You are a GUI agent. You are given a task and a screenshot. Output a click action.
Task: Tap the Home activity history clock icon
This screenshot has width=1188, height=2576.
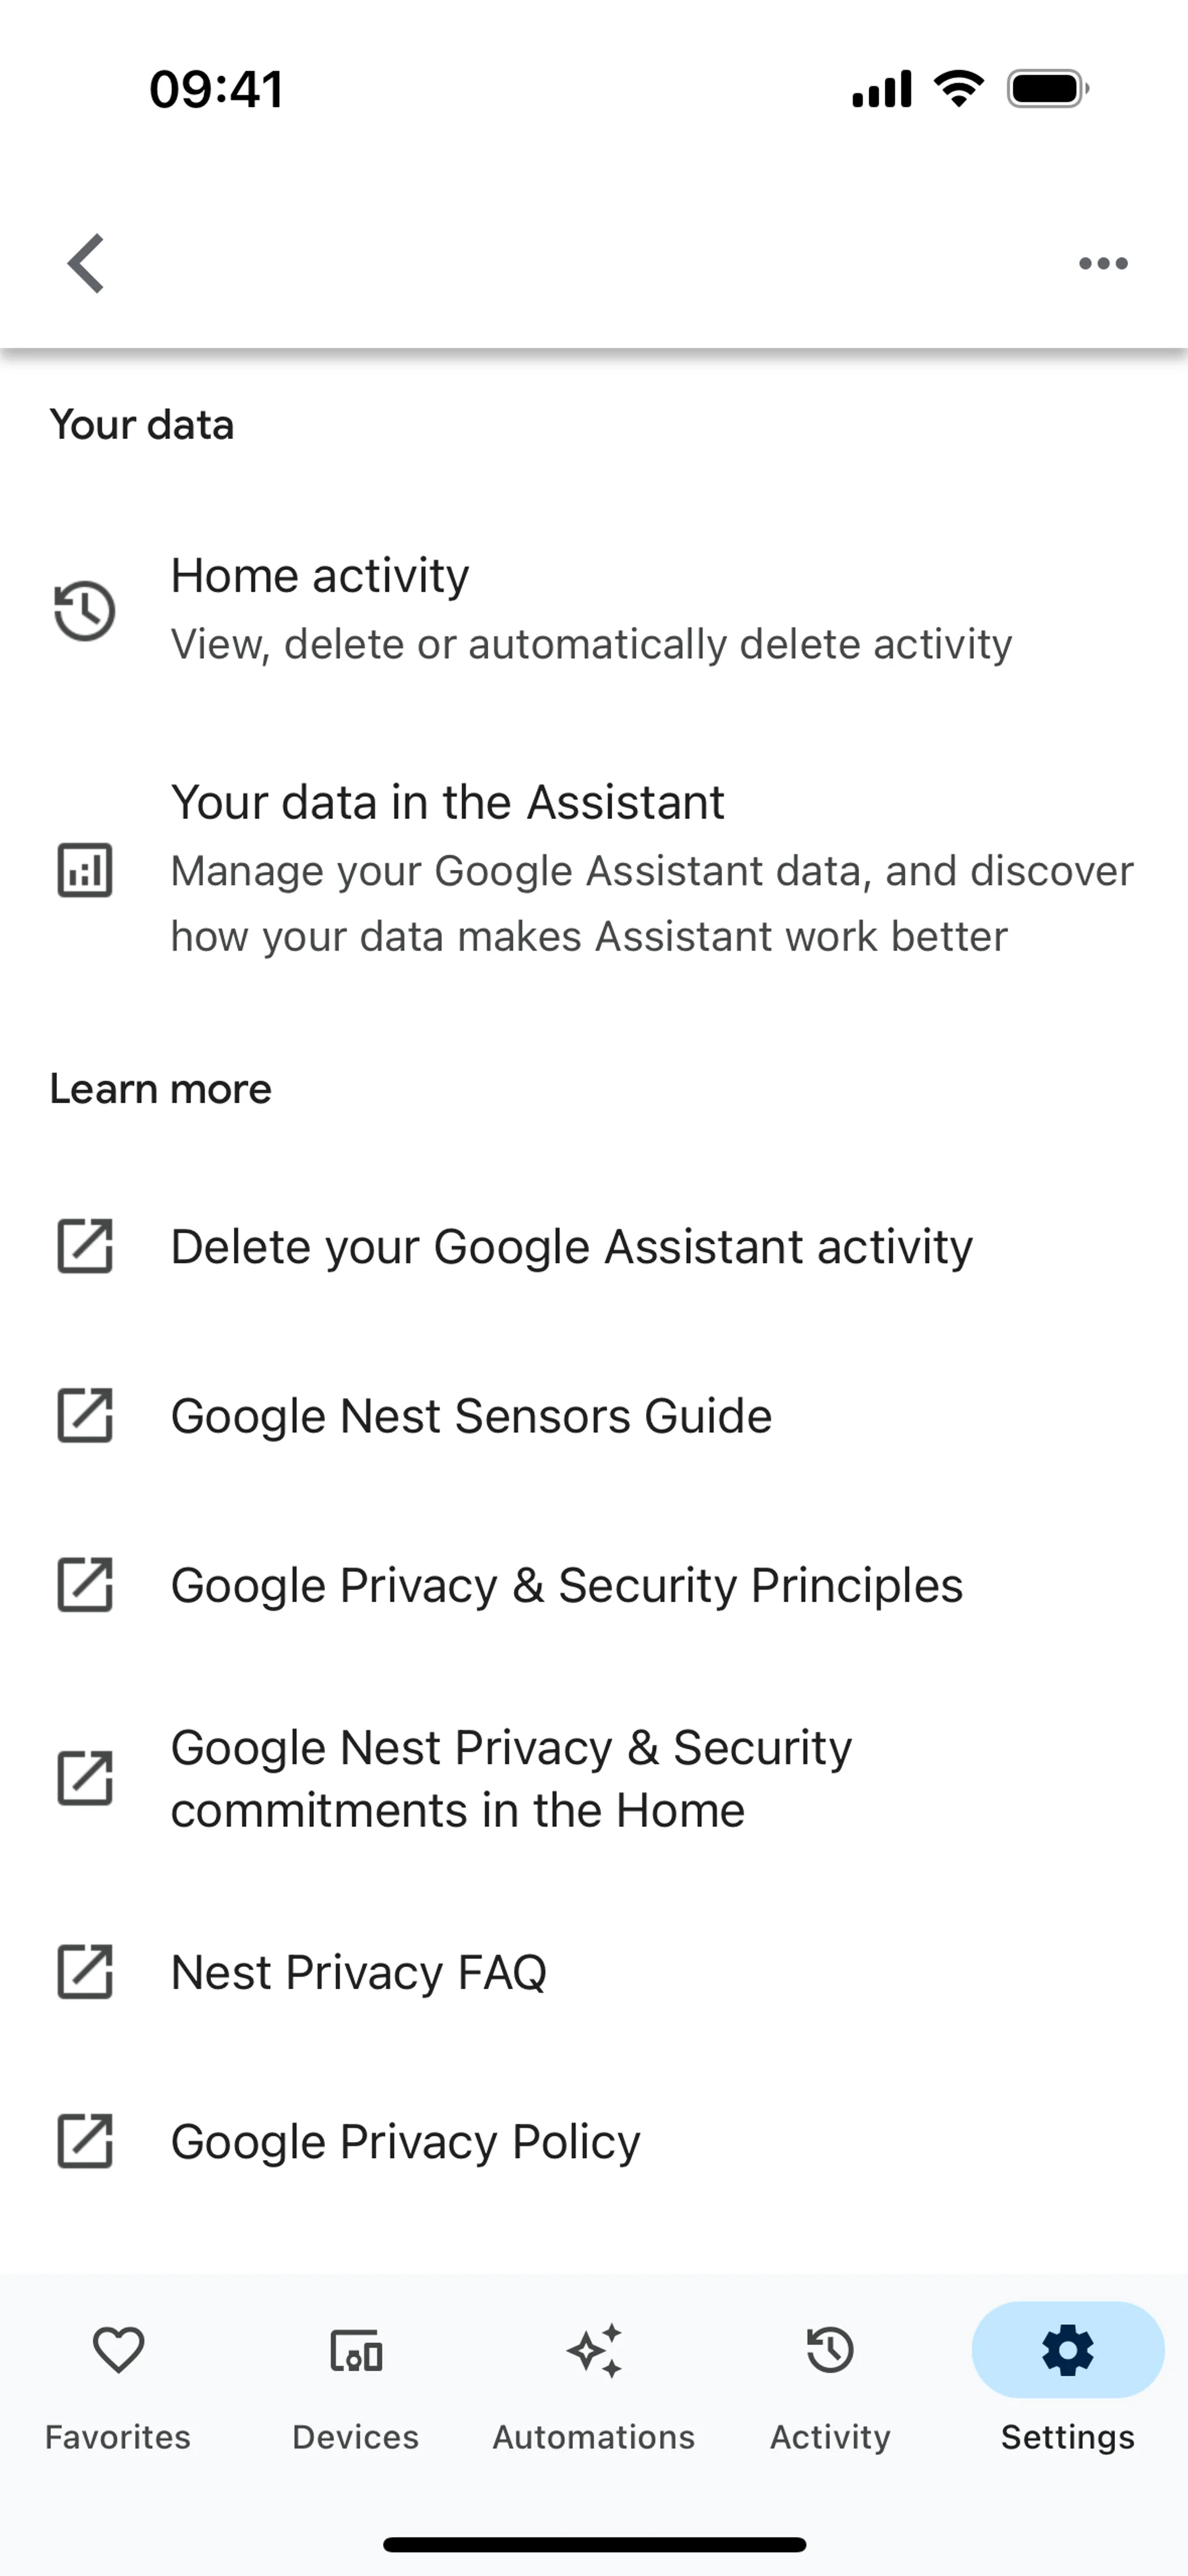pyautogui.click(x=85, y=610)
